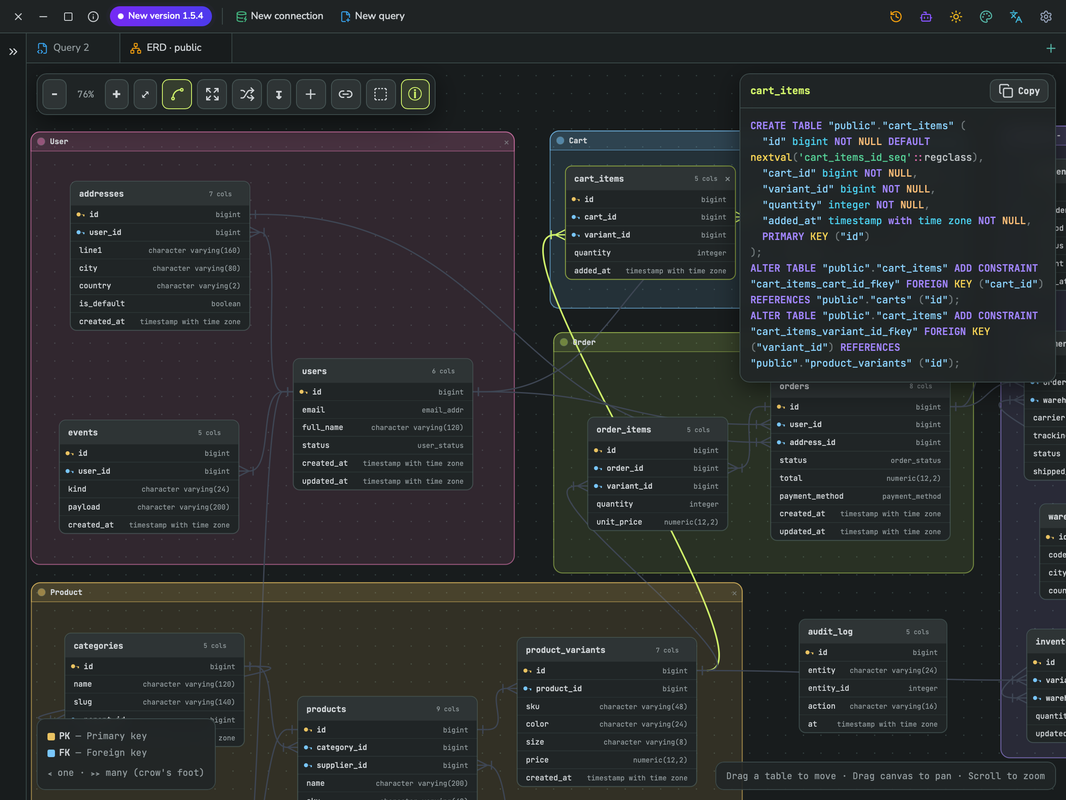Click the is_default row in addresses
The width and height of the screenshot is (1066, 800).
click(x=160, y=304)
